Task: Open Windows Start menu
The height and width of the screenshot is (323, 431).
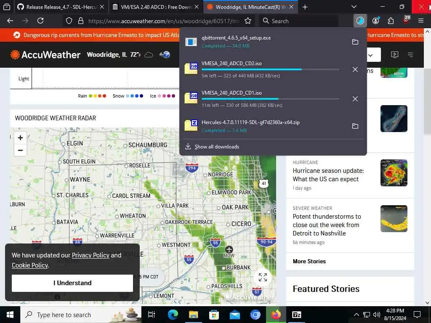Action: click(10, 315)
